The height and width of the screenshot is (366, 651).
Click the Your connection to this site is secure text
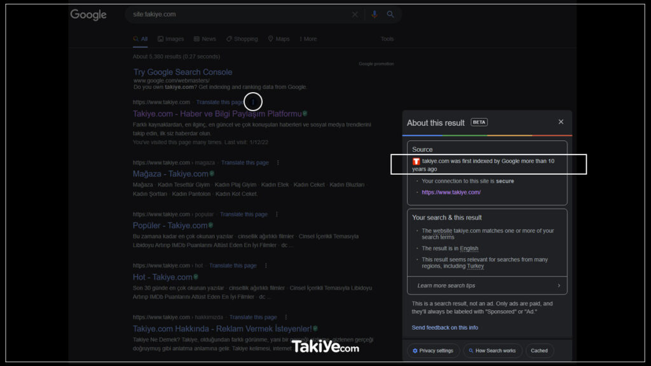[467, 181]
